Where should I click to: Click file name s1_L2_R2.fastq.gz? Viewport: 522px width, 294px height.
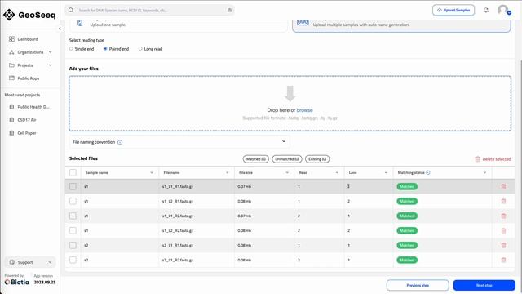click(x=178, y=230)
